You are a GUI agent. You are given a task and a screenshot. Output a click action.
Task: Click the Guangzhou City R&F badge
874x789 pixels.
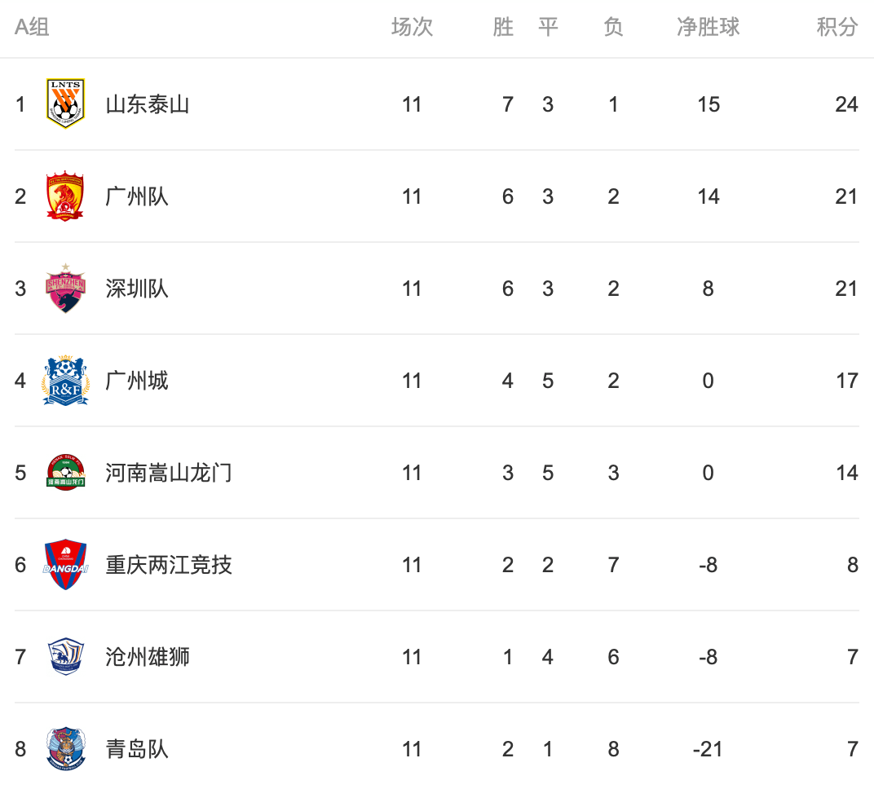[x=65, y=381]
